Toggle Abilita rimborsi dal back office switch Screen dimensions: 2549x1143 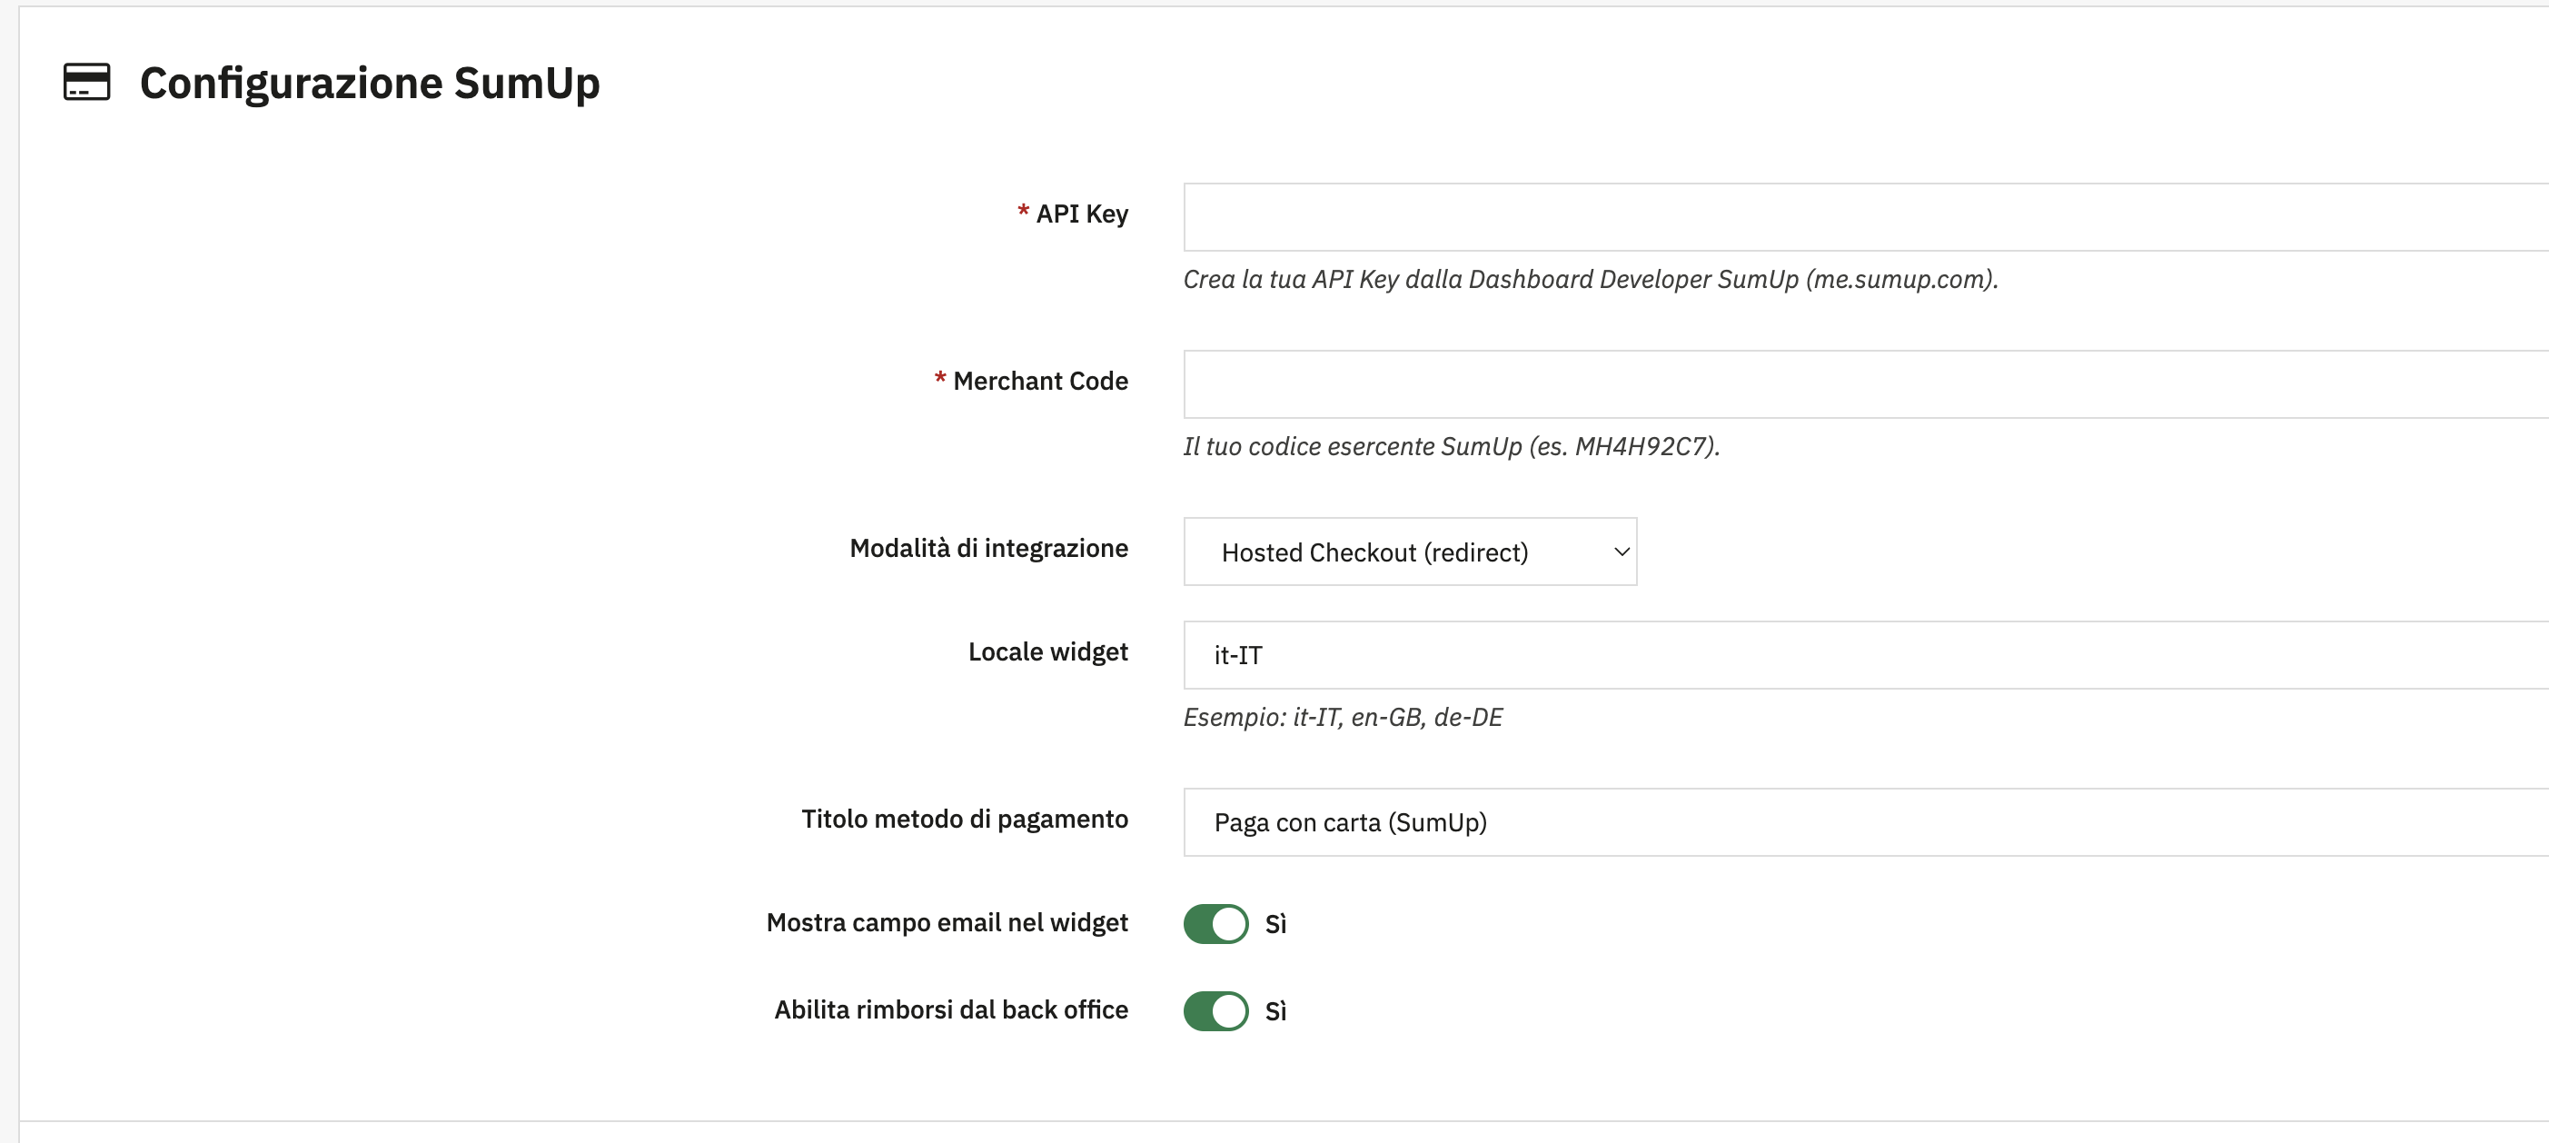1216,1010
